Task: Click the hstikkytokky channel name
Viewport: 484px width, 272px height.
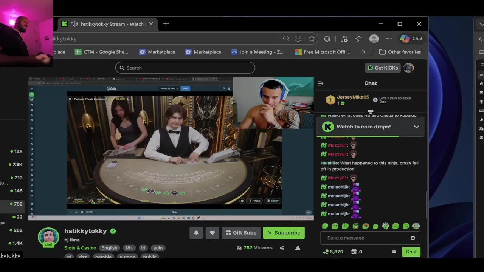Action: point(85,231)
